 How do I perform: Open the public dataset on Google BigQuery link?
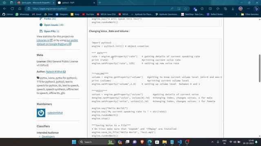pyautogui.click(x=57, y=42)
